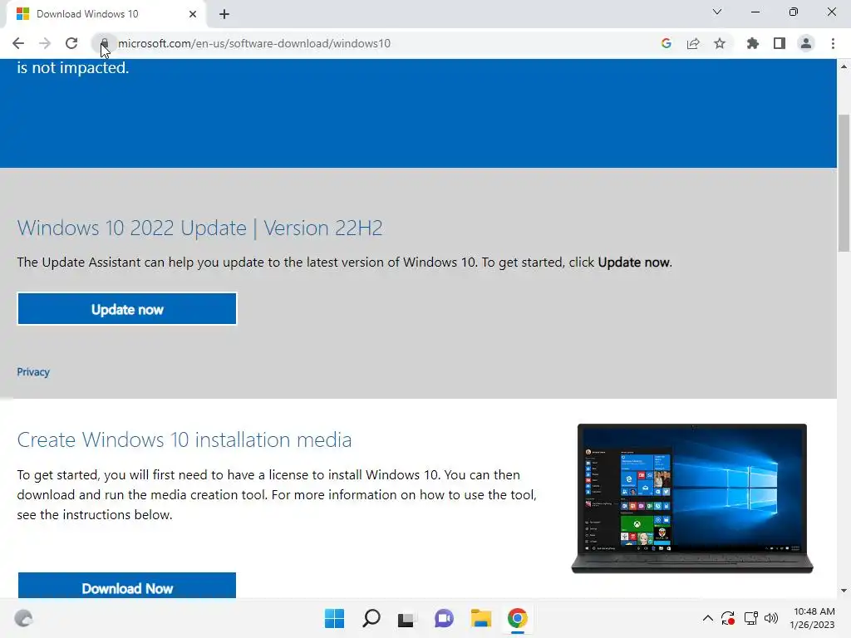Click the scrollbar down arrow

tap(844, 591)
